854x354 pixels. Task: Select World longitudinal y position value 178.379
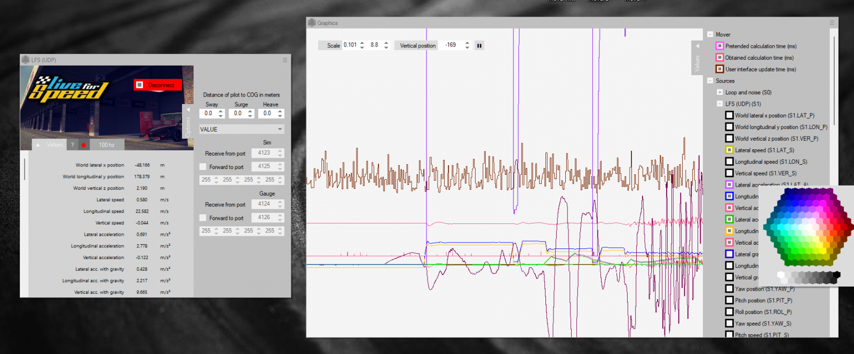(142, 177)
